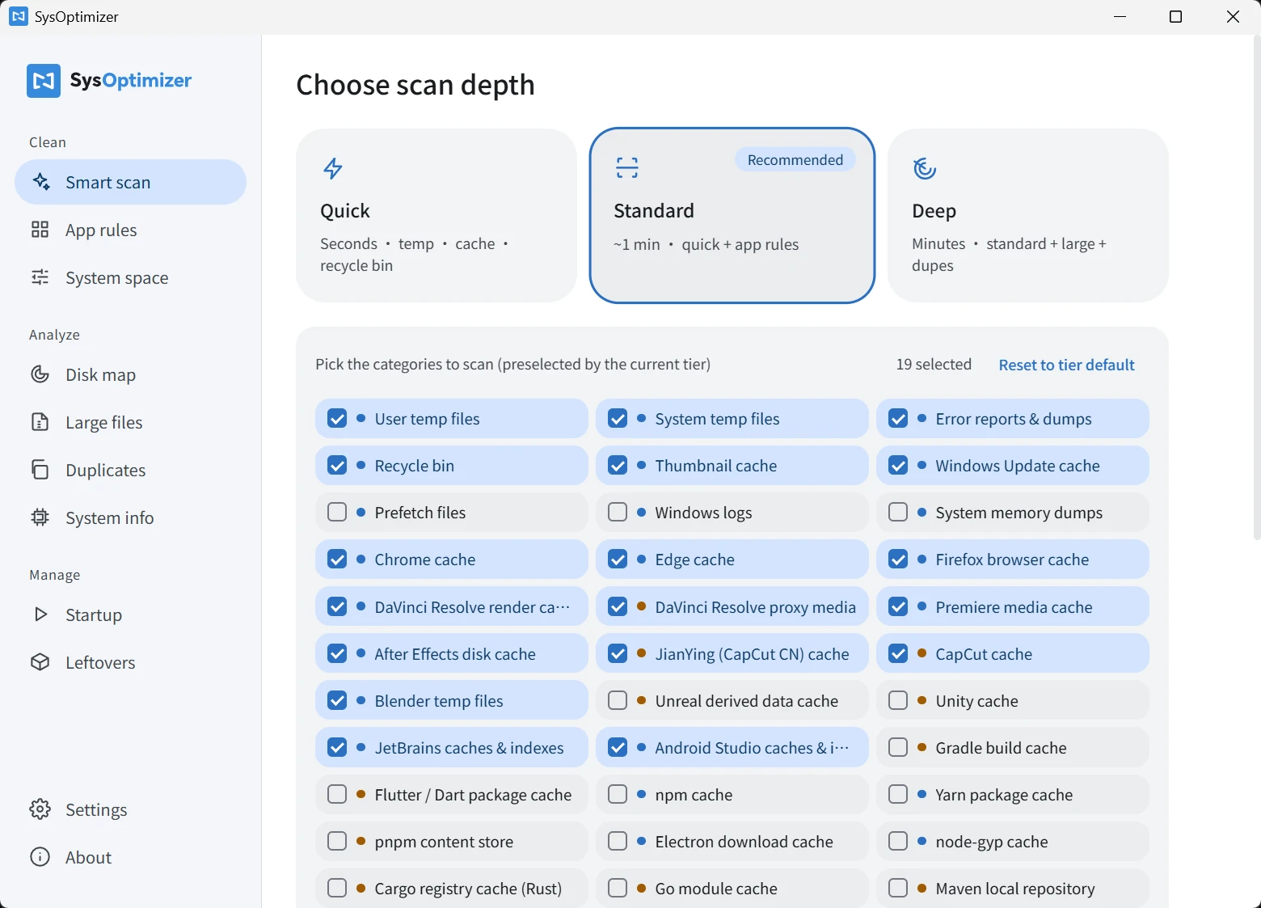
Task: Click the Deep scan spiral icon
Action: (924, 168)
